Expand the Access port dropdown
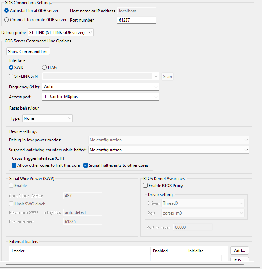Viewport: 262px width, 269px height. (x=101, y=97)
